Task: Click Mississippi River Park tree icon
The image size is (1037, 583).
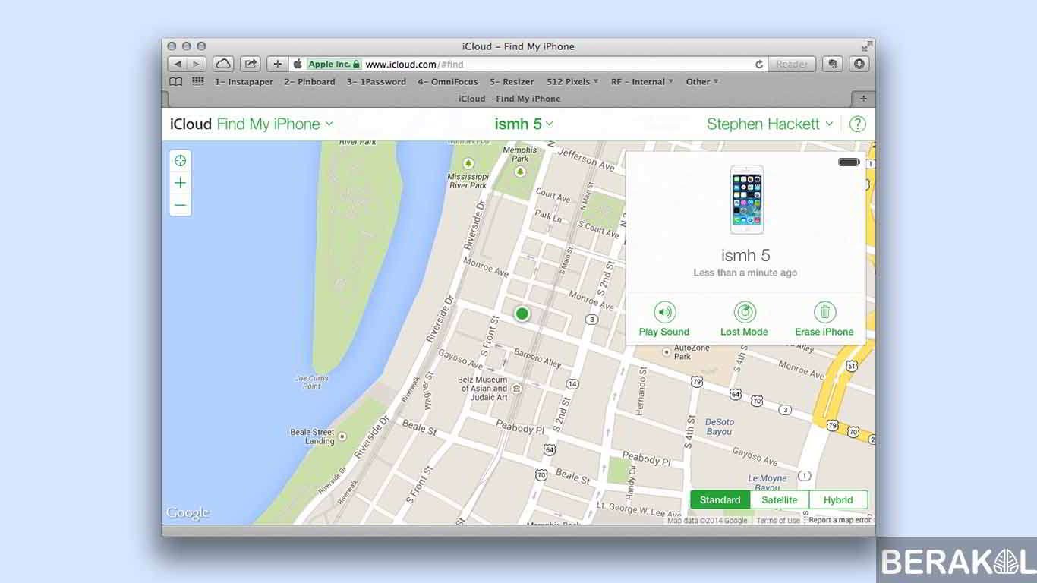Action: pos(468,162)
